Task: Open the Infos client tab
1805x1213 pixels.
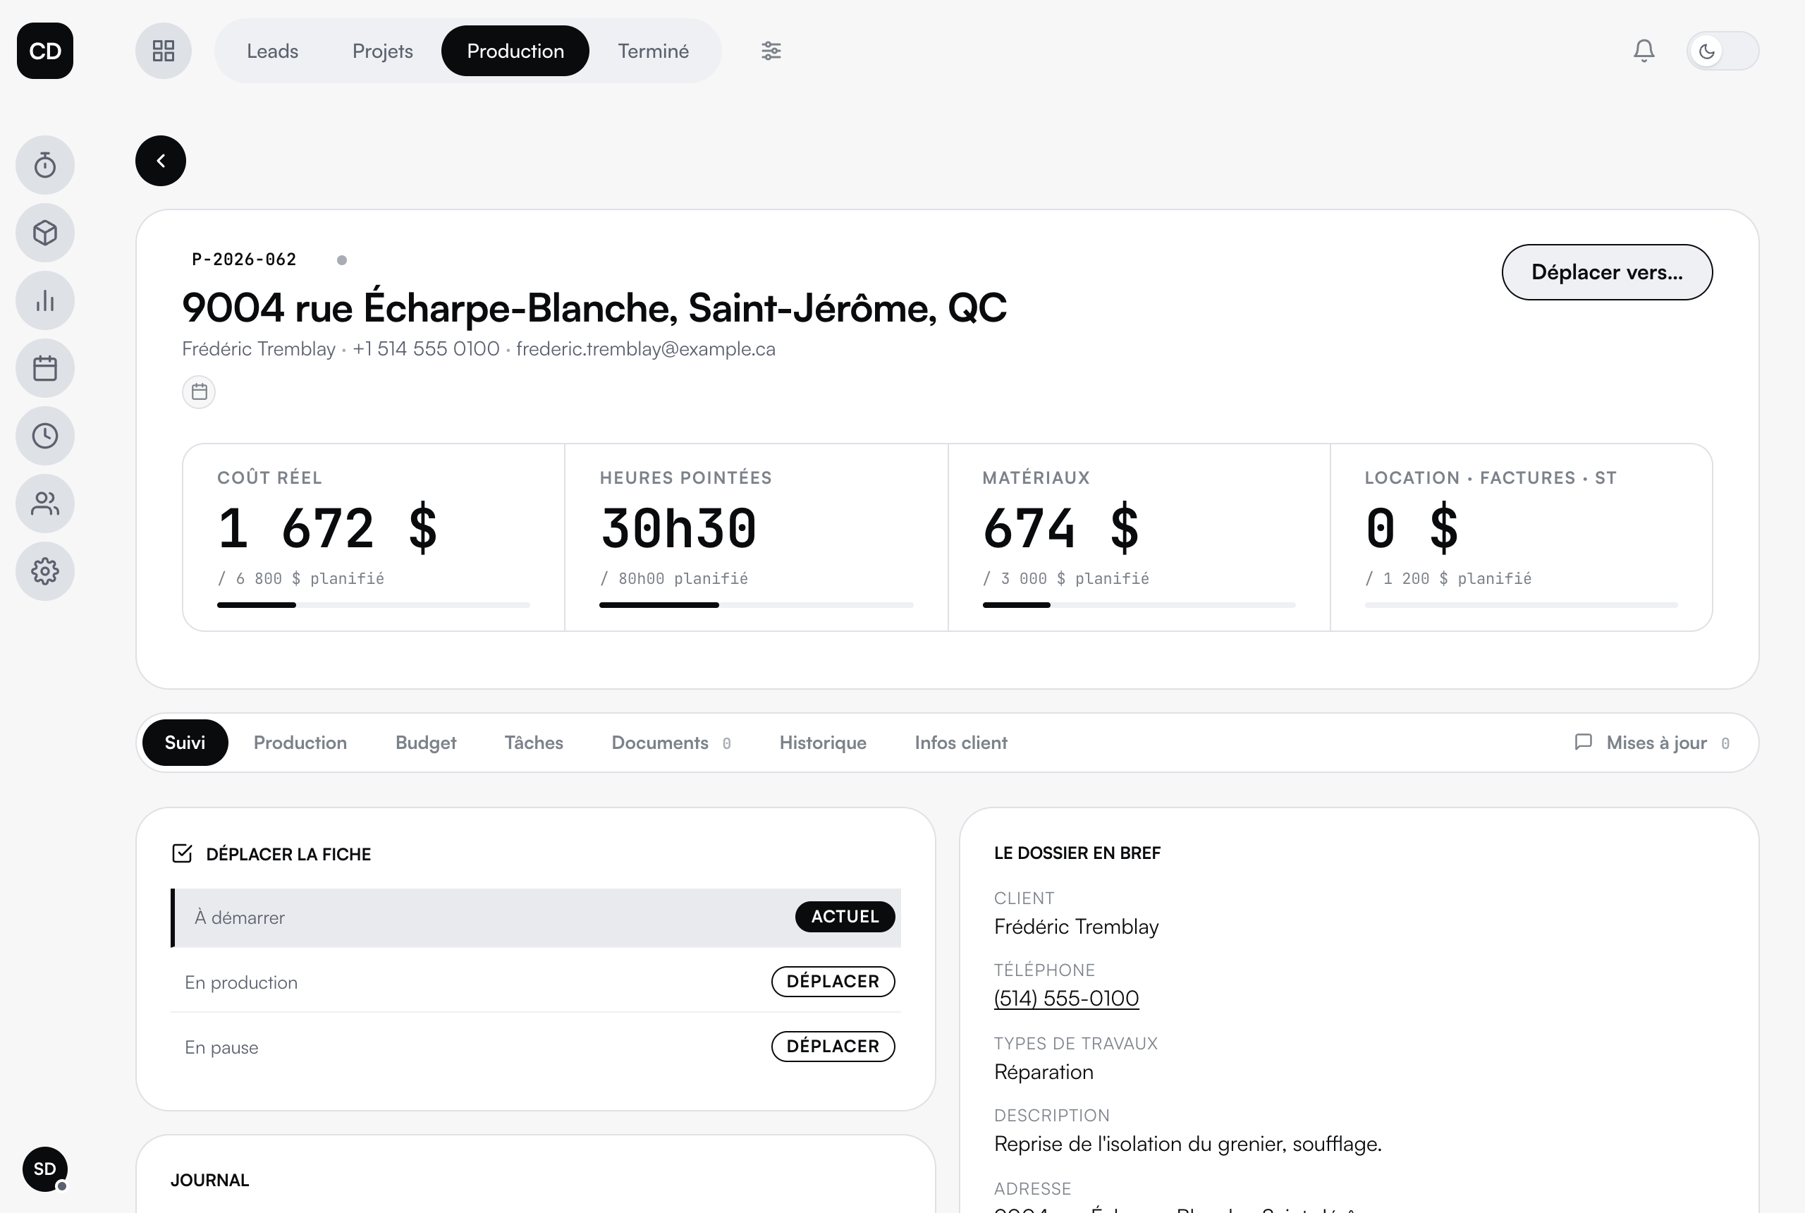Action: coord(960,743)
